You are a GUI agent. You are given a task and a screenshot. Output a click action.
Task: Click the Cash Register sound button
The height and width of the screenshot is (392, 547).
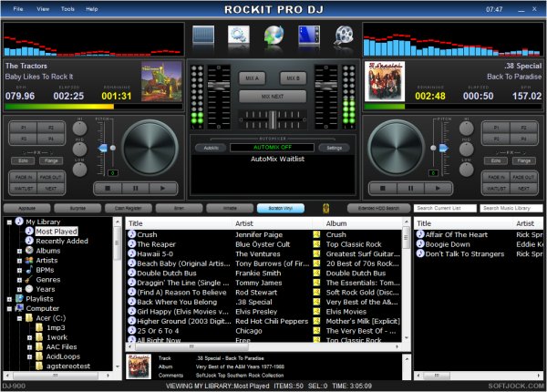point(129,208)
